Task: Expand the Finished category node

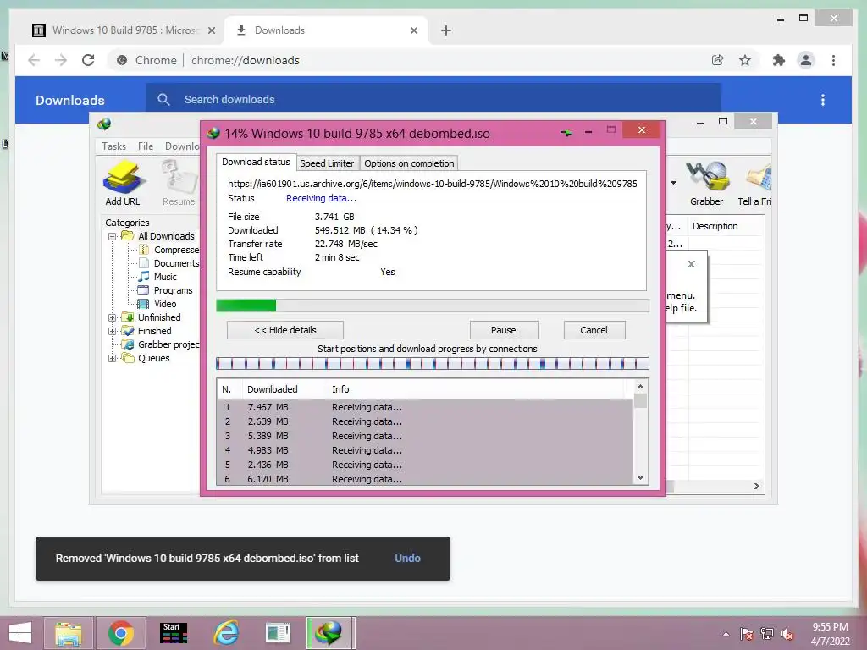Action: 112,331
